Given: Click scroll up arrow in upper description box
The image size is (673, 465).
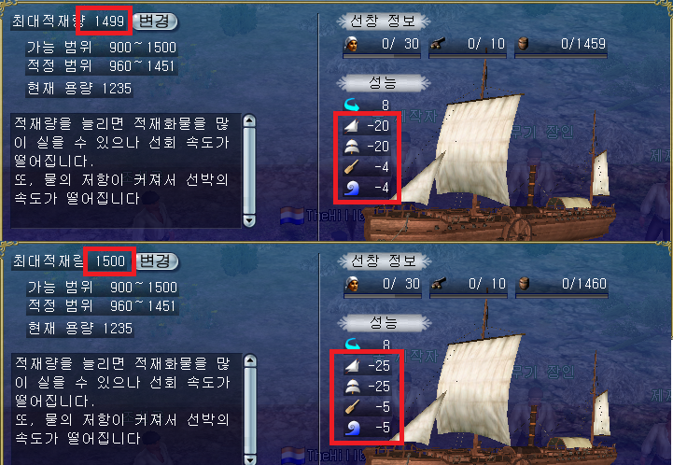Looking at the screenshot, I should click(x=249, y=121).
